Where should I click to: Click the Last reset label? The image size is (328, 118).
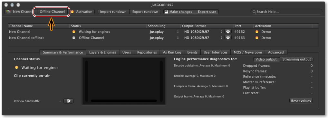tap(251, 93)
